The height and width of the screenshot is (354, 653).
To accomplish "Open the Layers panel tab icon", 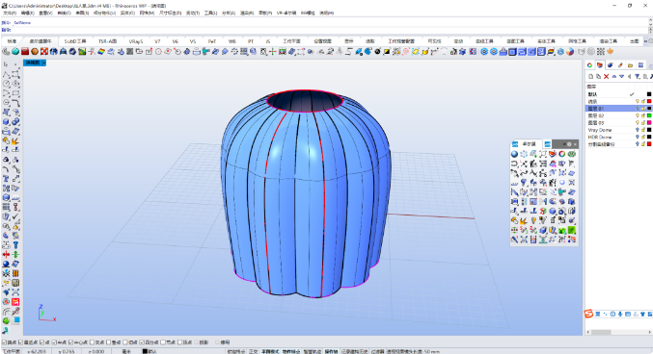I will [600, 65].
